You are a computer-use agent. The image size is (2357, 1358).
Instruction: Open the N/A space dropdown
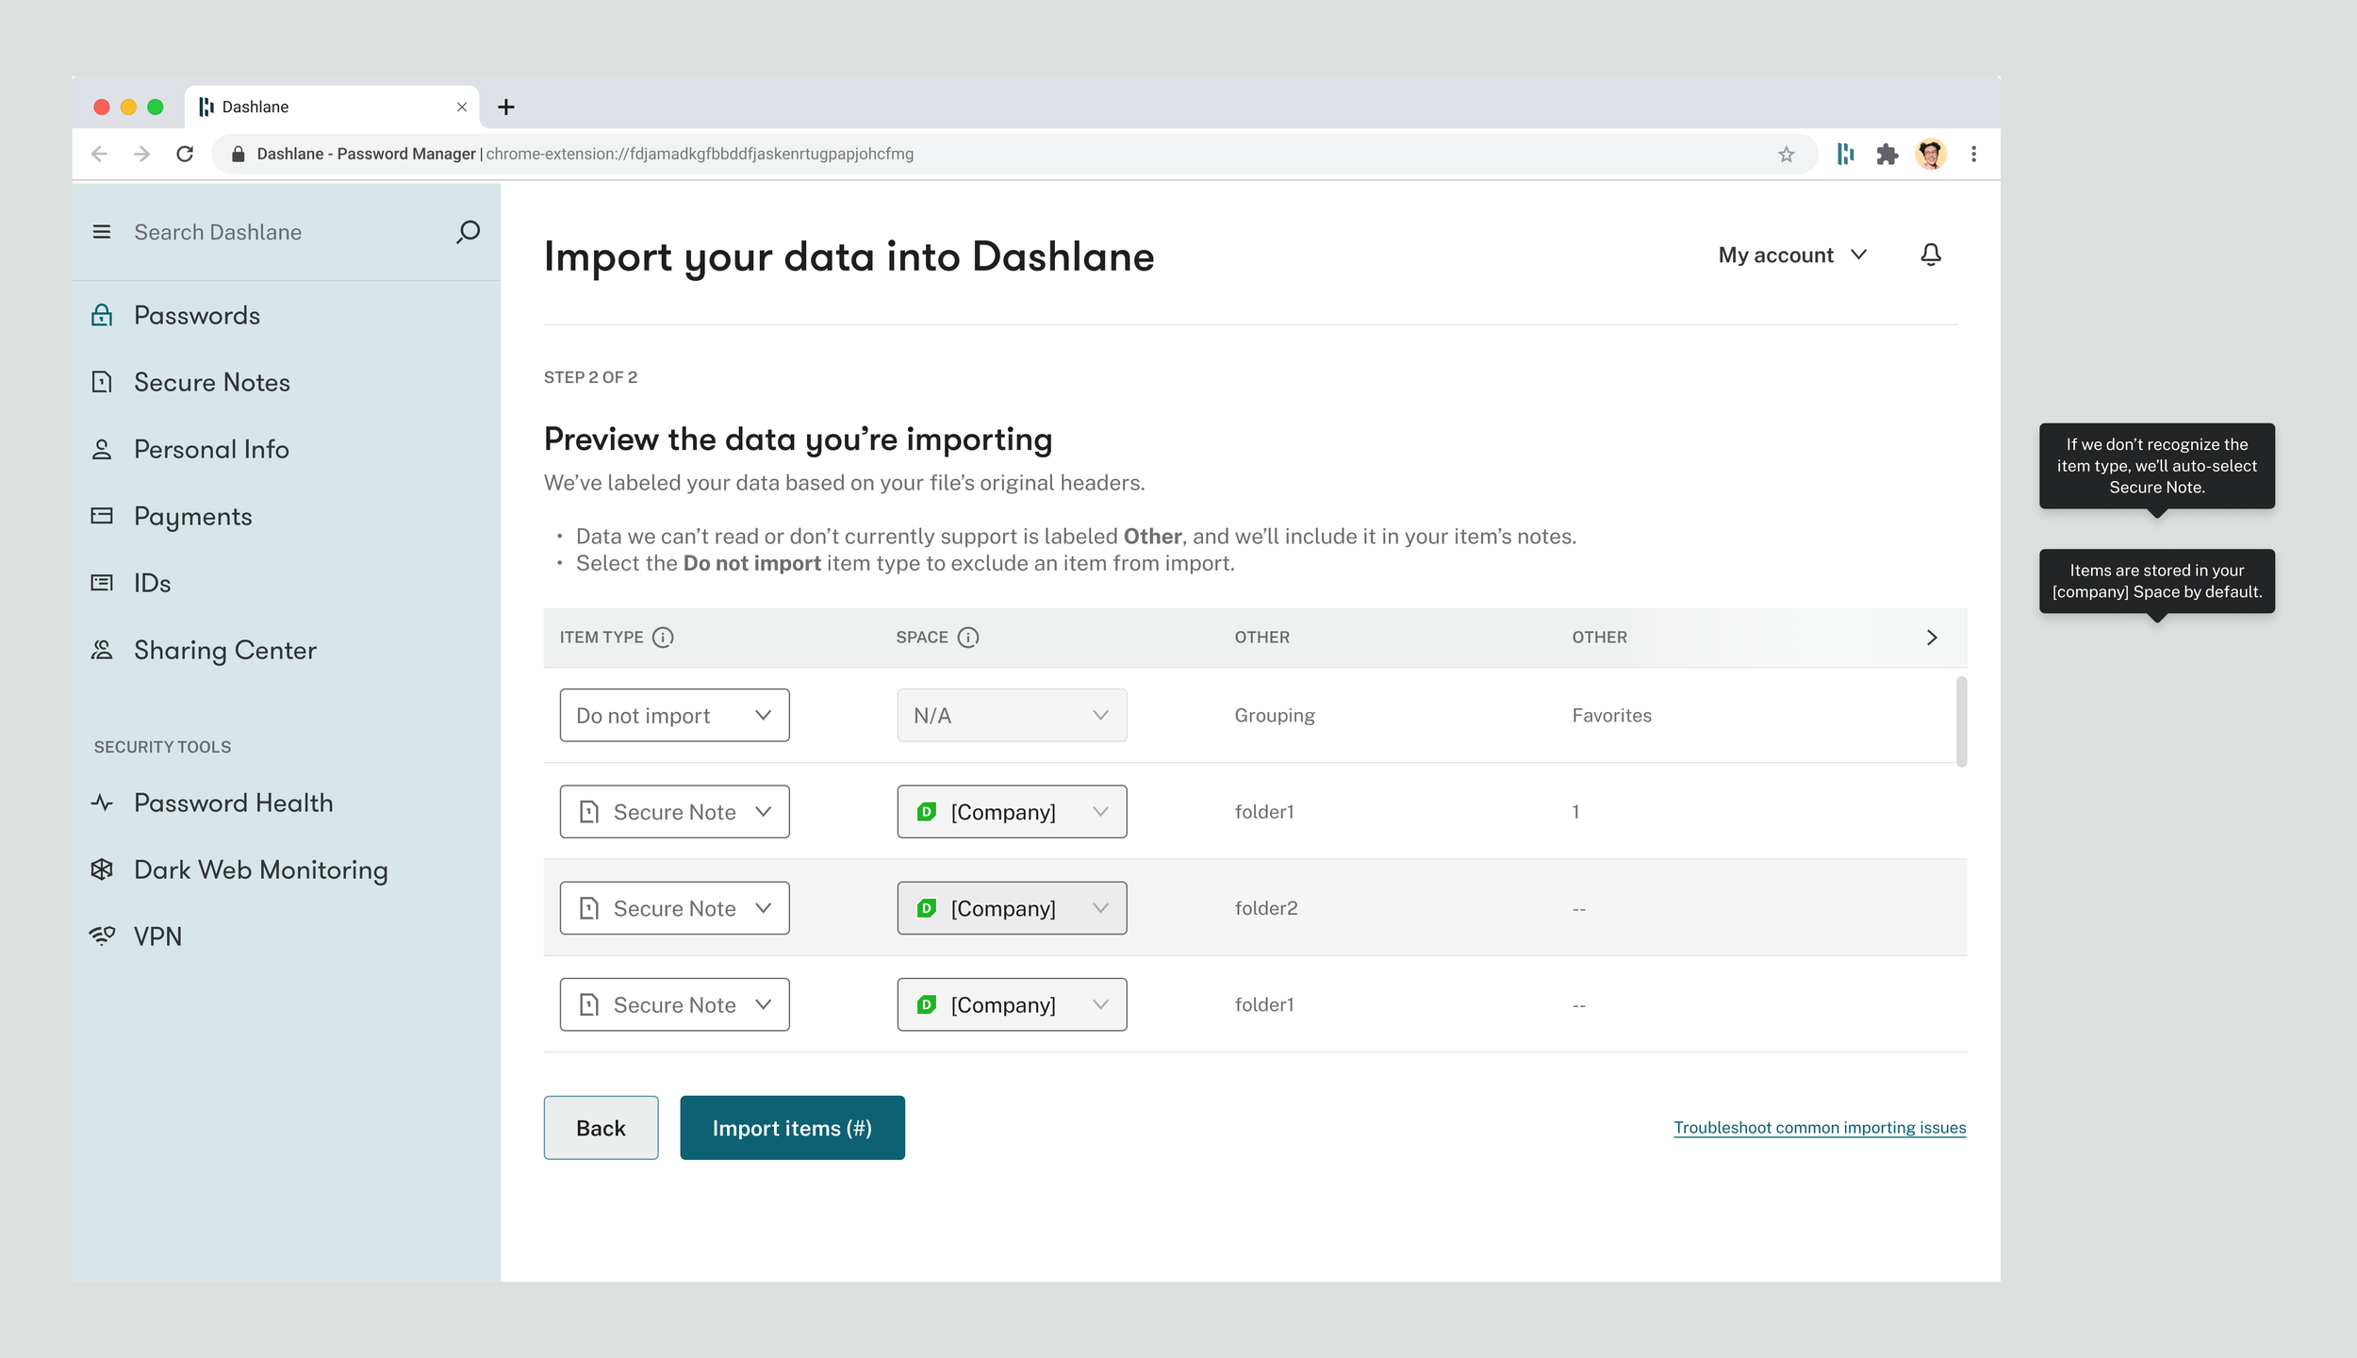1011,716
